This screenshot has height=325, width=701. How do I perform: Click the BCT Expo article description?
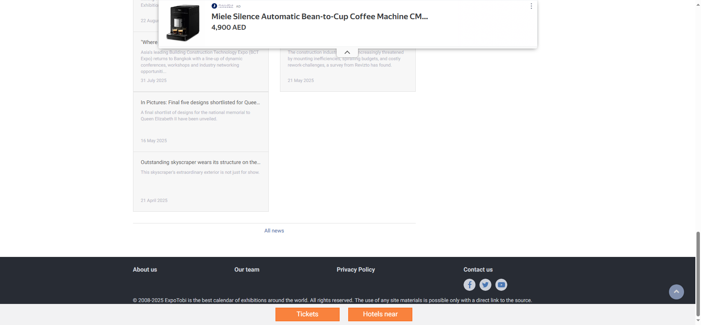200,62
